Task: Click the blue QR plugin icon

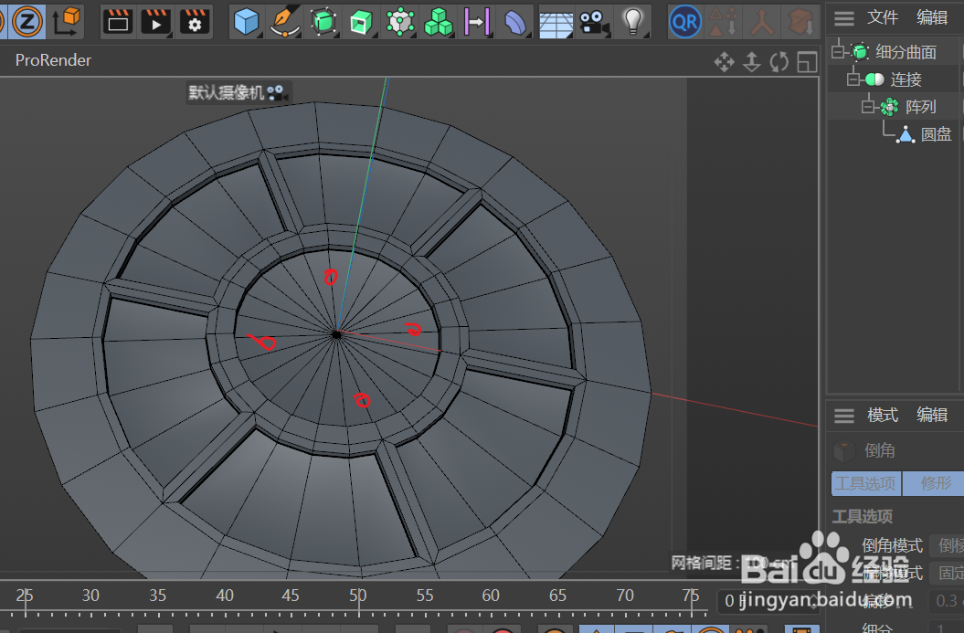Action: click(685, 22)
